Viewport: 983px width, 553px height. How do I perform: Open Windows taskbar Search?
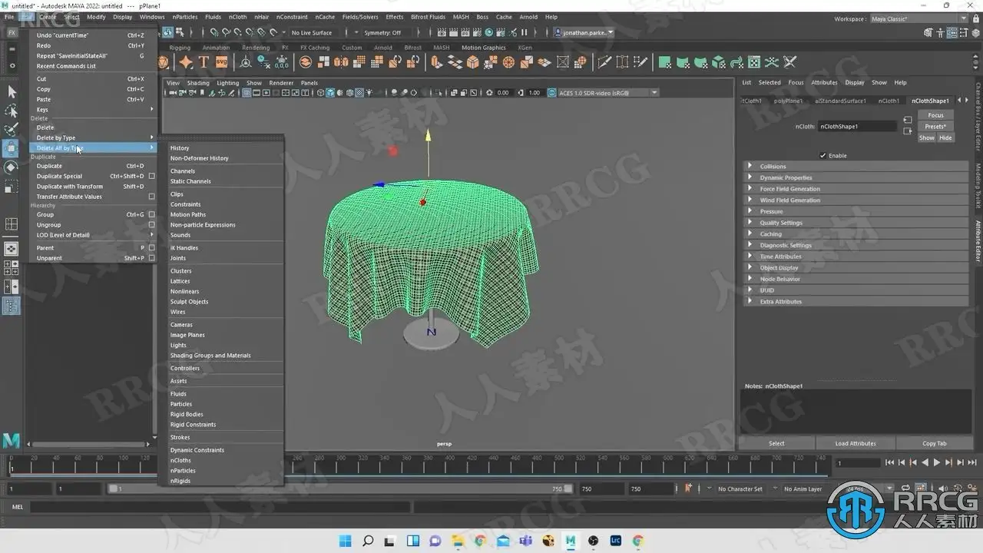368,541
